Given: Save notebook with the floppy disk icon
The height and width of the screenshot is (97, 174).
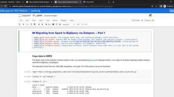Looking at the screenshot, I should click(x=20, y=24).
